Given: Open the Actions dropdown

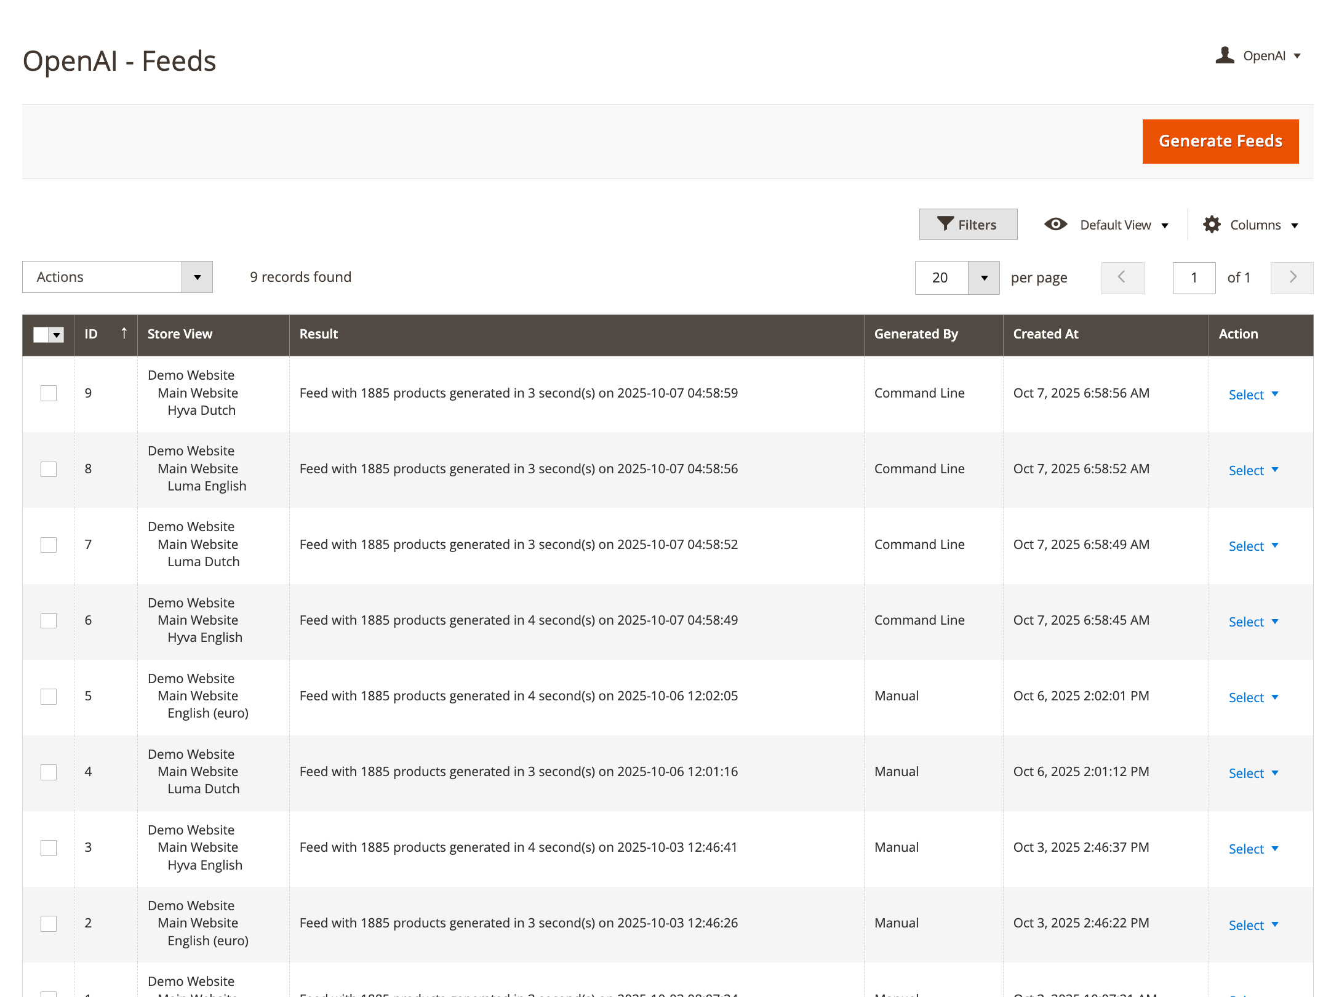Looking at the screenshot, I should [x=117, y=277].
